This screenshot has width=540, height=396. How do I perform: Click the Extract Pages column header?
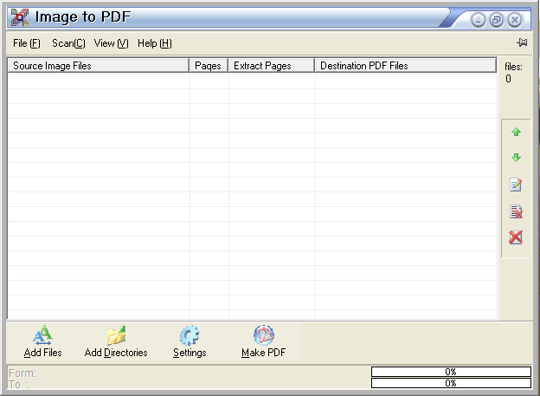(272, 66)
